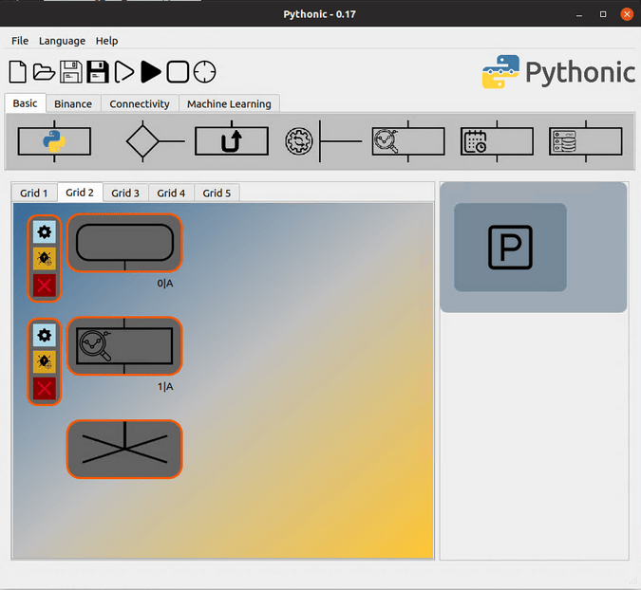This screenshot has height=590, width=641.
Task: Start debug with outlined play icon
Action: [124, 72]
